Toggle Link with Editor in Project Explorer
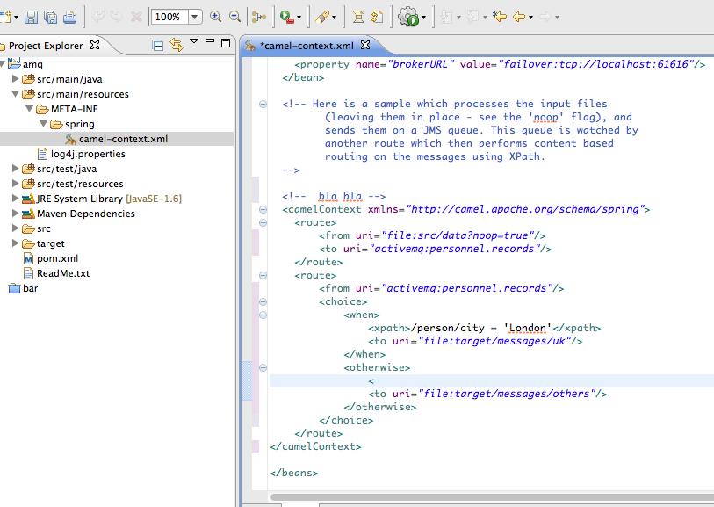The height and width of the screenshot is (507, 714). [176, 45]
